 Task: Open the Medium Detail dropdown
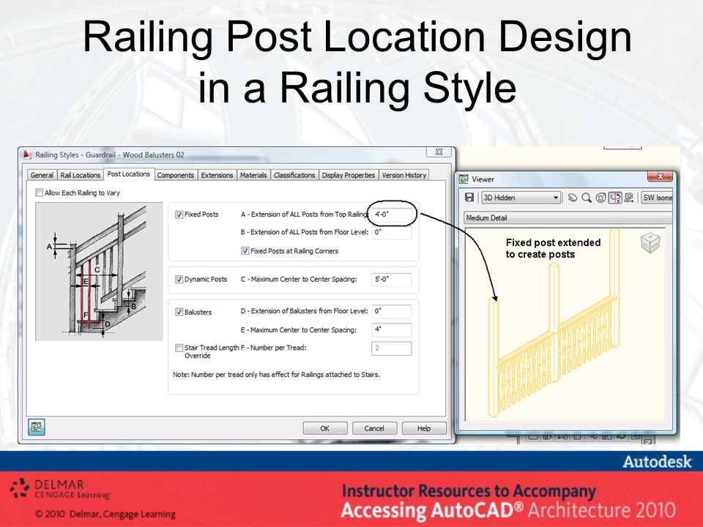point(567,218)
